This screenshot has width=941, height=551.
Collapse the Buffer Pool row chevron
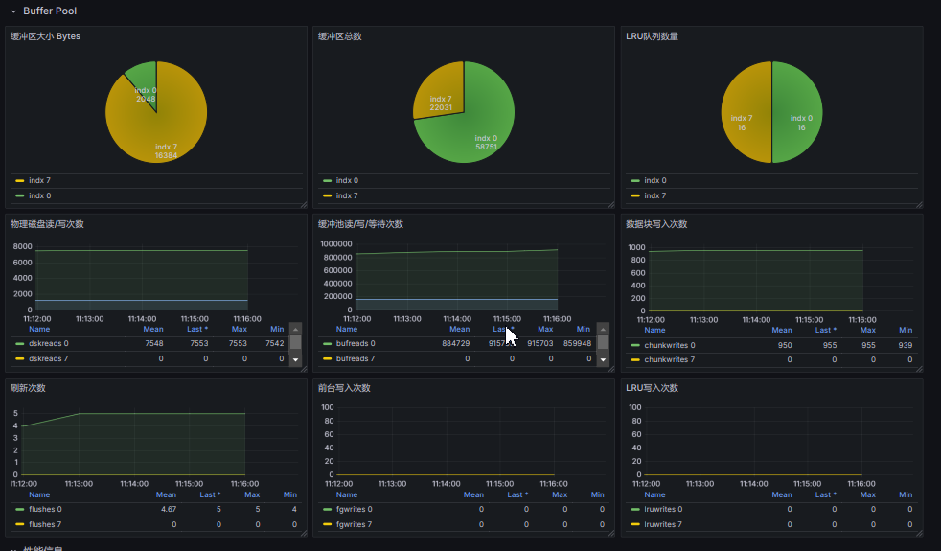pyautogui.click(x=13, y=11)
